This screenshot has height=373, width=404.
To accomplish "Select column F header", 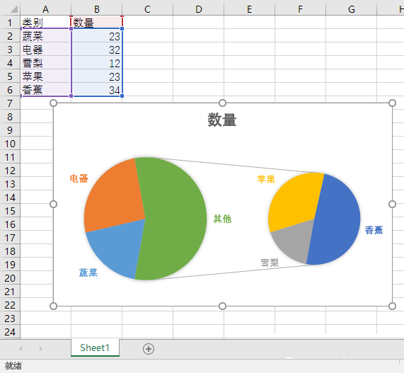I will 300,9.
